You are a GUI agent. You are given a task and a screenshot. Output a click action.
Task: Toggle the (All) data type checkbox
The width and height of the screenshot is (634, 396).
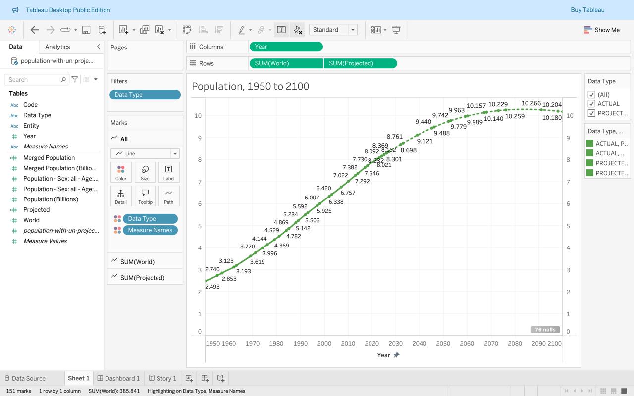coord(591,95)
